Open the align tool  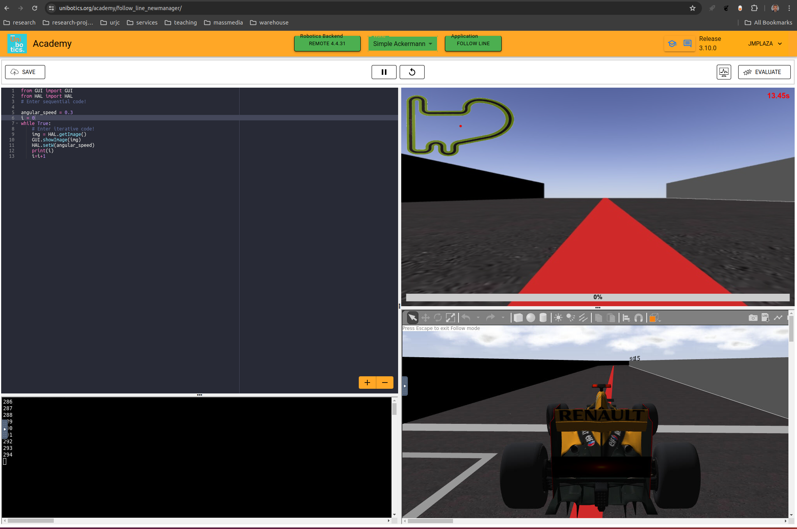point(626,318)
